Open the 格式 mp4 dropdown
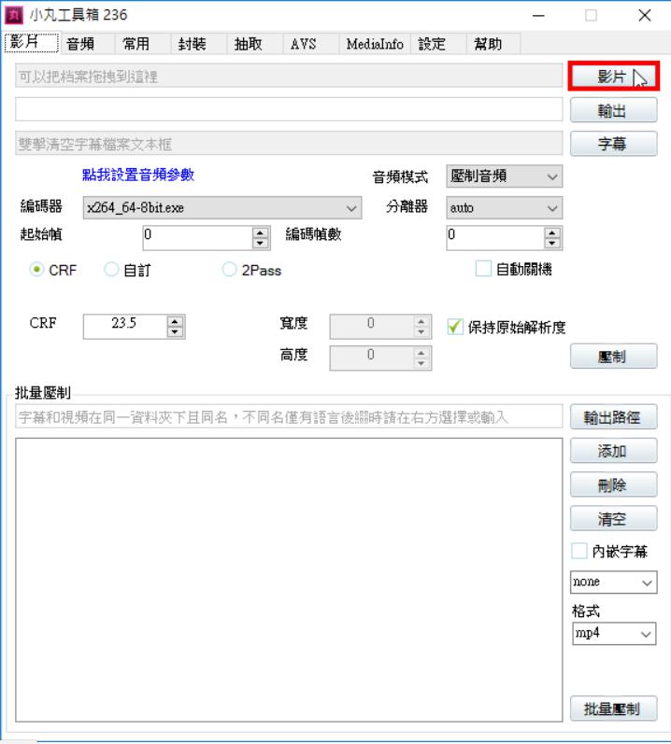Viewport: 671px width, 744px height. coord(614,634)
